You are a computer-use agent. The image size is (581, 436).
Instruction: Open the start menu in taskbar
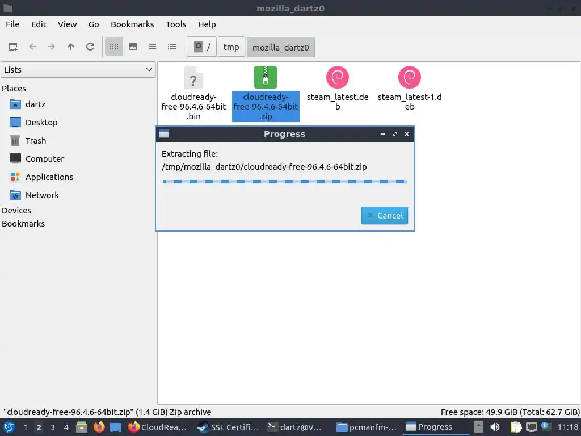click(x=9, y=427)
